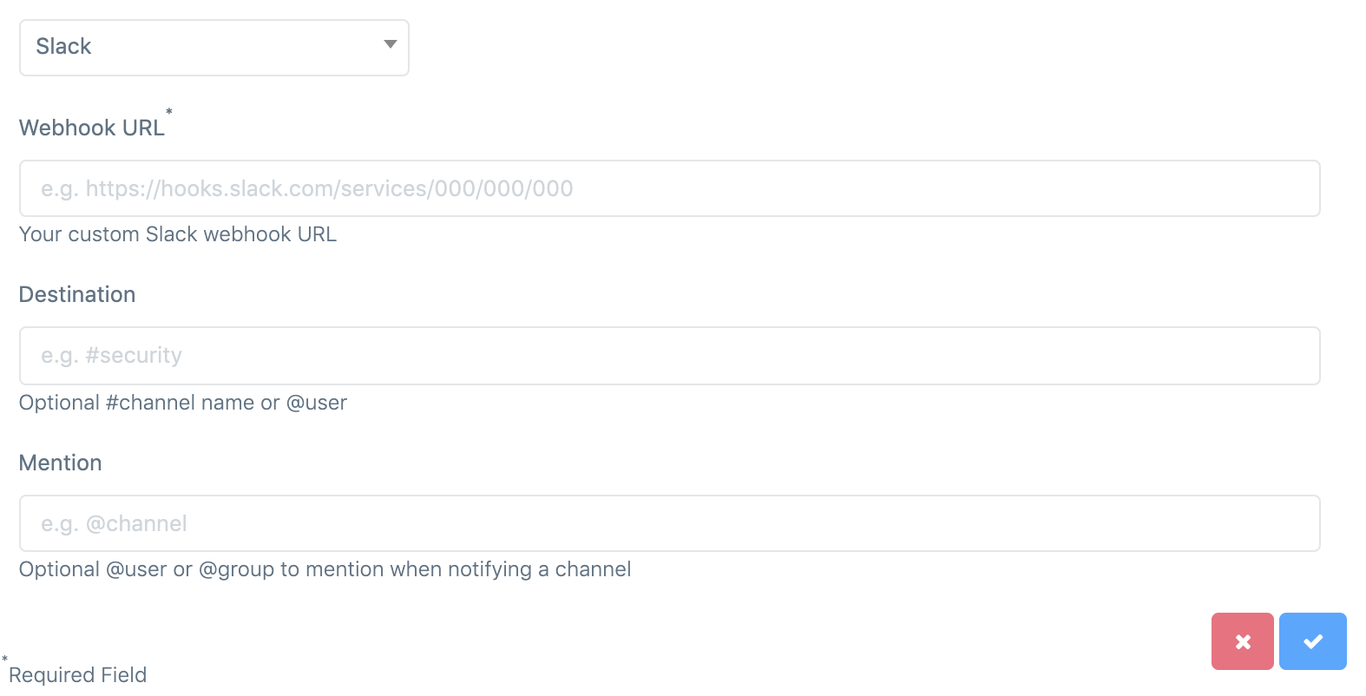Click 'Your custom Slack webhook URL' hint
The width and height of the screenshot is (1366, 696).
coord(178,234)
